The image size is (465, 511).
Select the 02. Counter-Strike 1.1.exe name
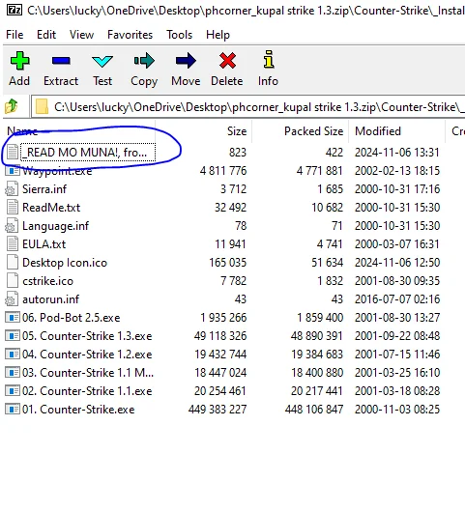pyautogui.click(x=87, y=391)
